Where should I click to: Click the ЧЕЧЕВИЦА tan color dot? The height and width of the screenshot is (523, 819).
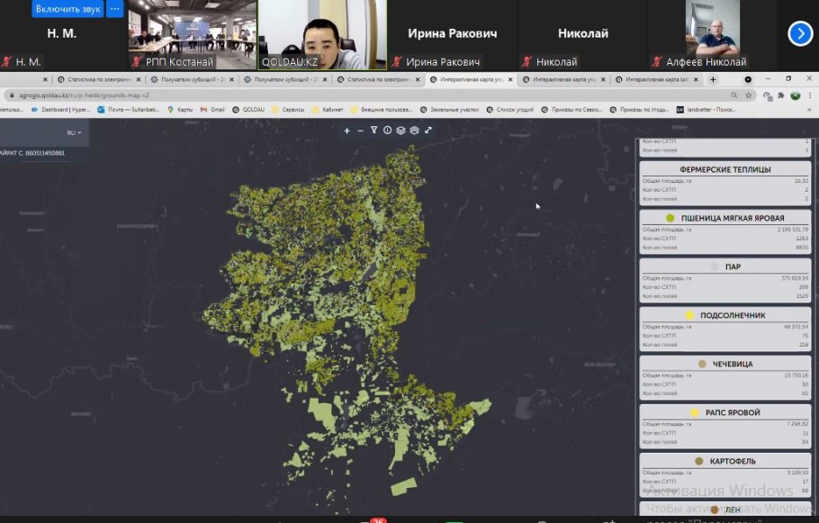coord(702,364)
